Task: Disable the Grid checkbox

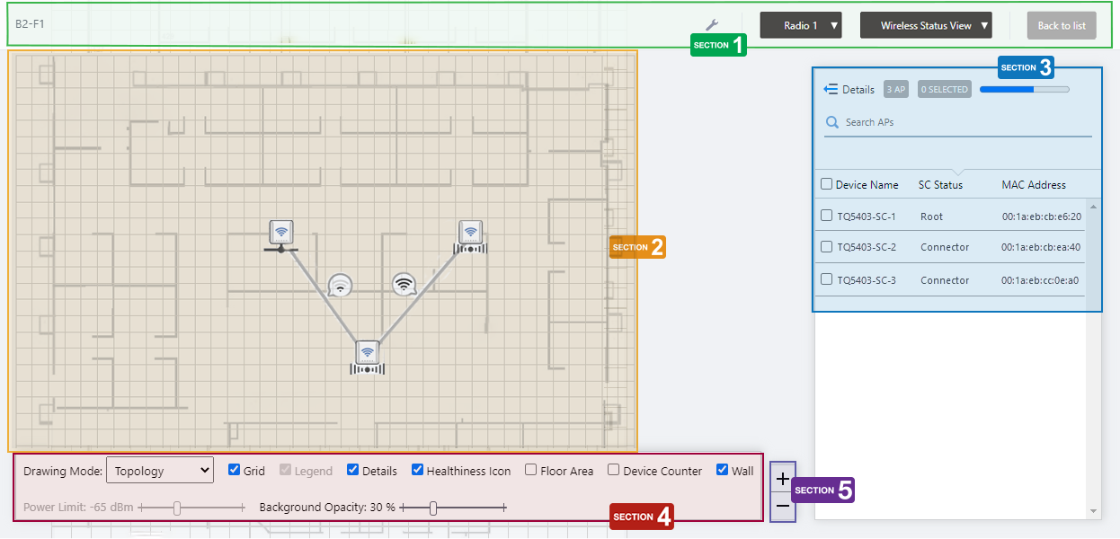Action: (x=235, y=470)
